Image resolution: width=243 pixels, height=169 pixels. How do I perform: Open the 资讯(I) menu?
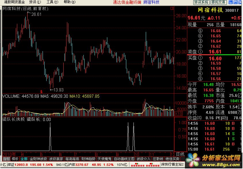[x=35, y=2]
